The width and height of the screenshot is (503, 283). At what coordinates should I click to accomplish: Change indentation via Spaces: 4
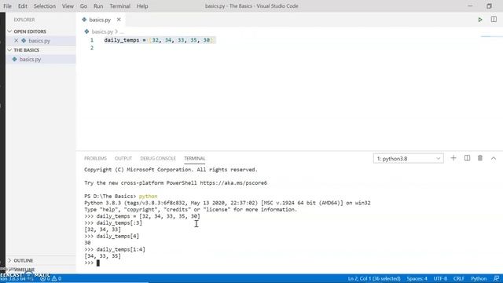point(417,278)
